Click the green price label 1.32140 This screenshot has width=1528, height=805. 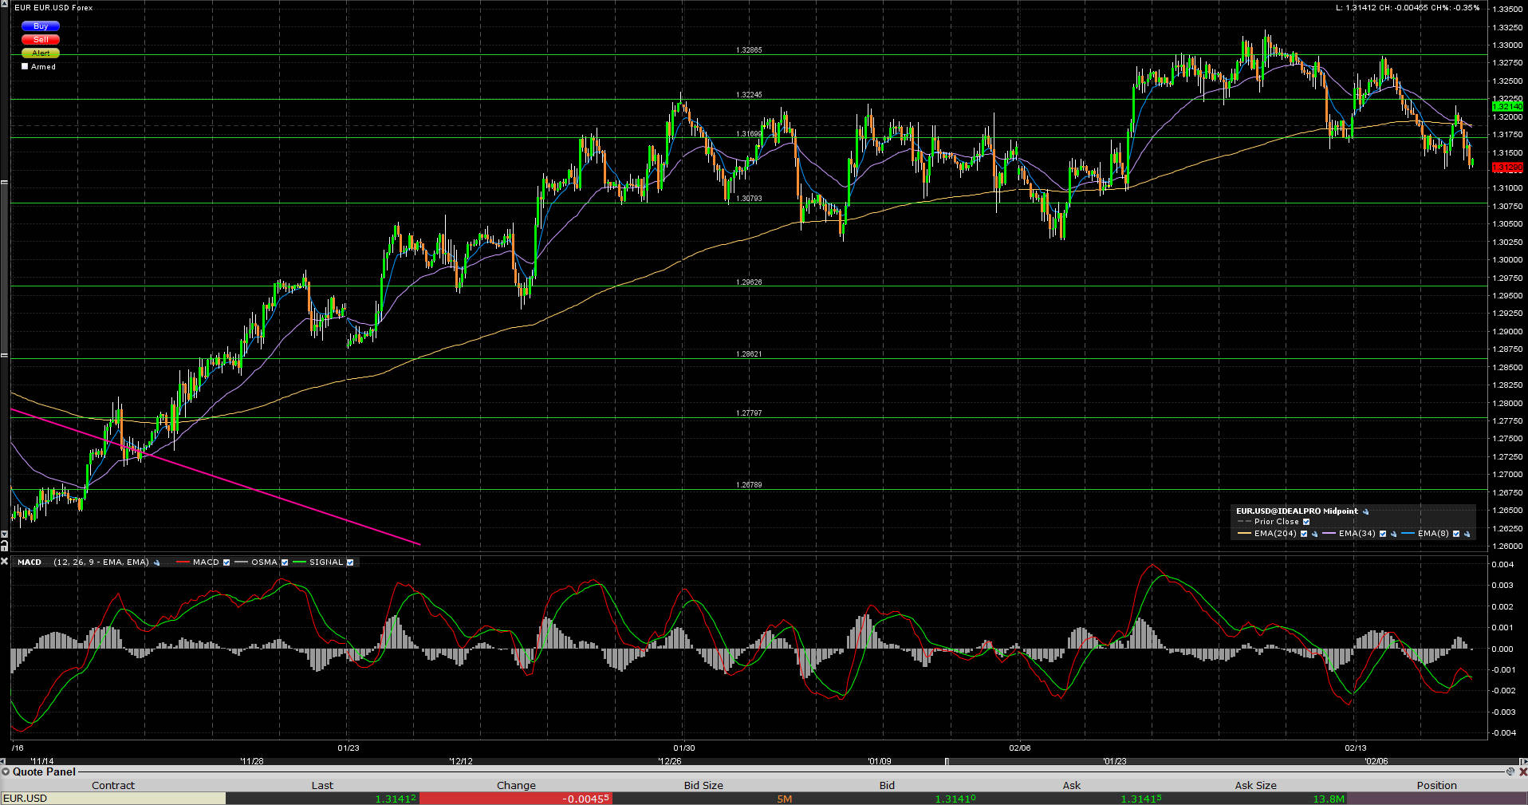click(1507, 106)
